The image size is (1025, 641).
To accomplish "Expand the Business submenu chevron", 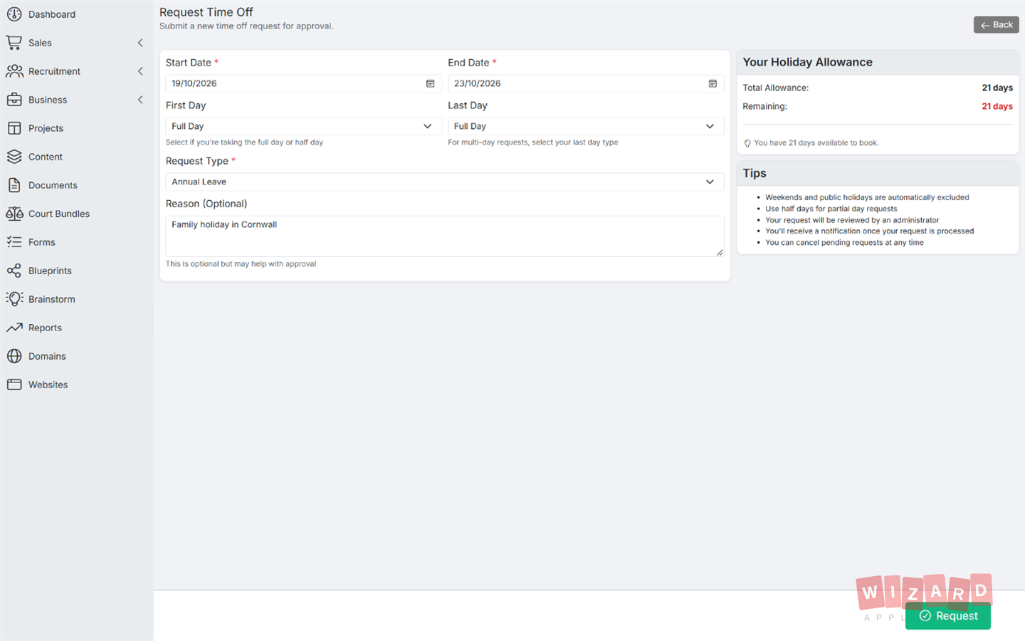I will [140, 100].
